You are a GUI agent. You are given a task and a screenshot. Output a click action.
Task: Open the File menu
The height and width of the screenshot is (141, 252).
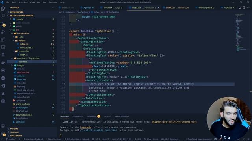click(7, 2)
